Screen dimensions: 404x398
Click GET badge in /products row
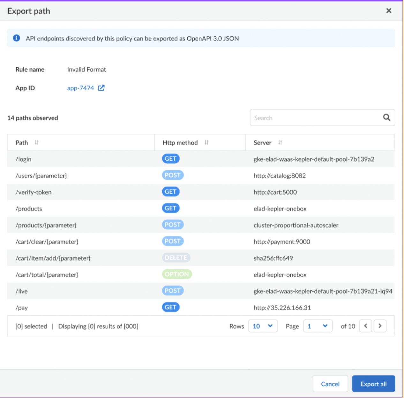coord(170,208)
